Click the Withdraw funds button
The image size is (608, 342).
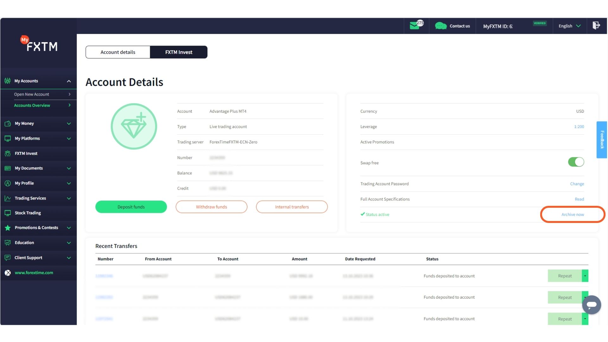(212, 207)
